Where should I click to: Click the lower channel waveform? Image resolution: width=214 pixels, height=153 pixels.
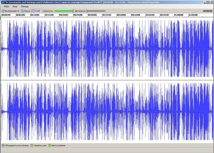[107, 112]
